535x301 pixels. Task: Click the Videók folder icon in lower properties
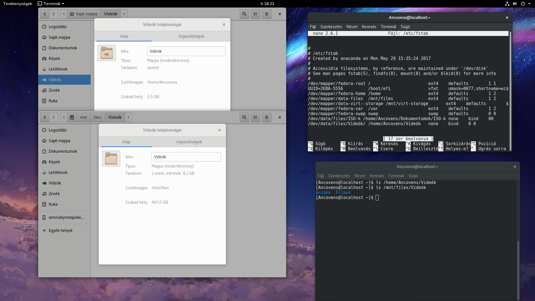111,159
